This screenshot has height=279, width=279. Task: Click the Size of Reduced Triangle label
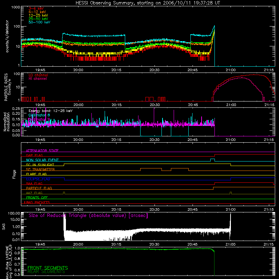click(x=88, y=216)
